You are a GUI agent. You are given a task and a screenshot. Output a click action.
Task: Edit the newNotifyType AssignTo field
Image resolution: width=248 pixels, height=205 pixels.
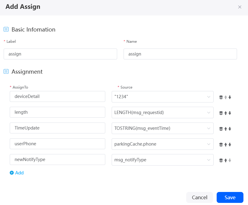[58, 160]
